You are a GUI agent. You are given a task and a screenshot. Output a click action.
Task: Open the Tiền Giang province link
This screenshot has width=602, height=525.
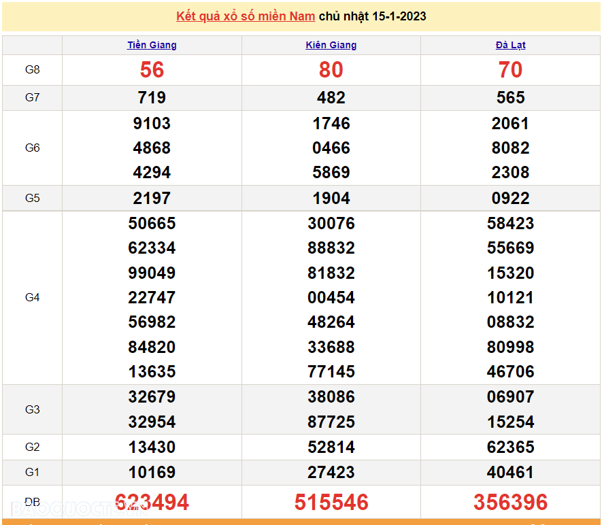[x=152, y=45]
